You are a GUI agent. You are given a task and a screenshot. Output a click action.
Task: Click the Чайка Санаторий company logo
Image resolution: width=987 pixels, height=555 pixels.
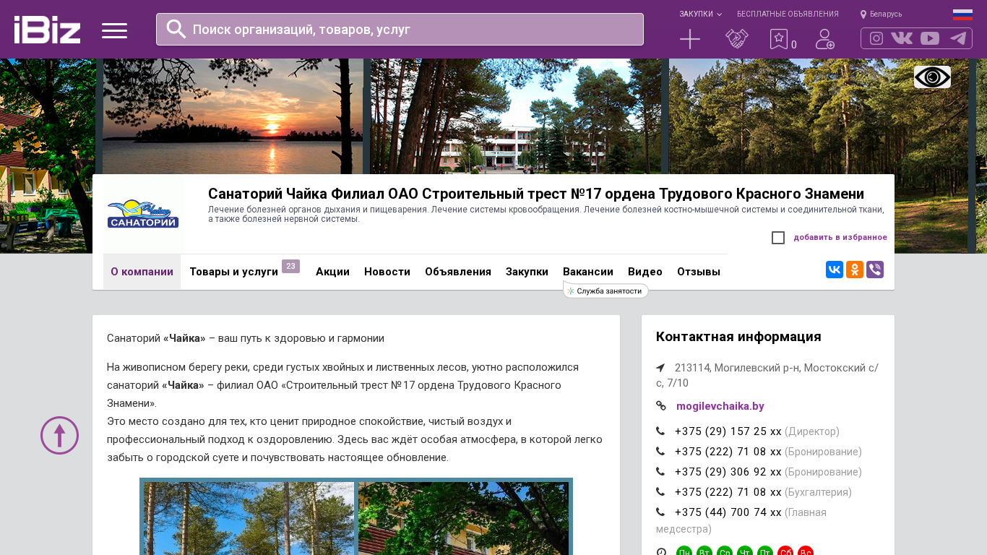143,214
